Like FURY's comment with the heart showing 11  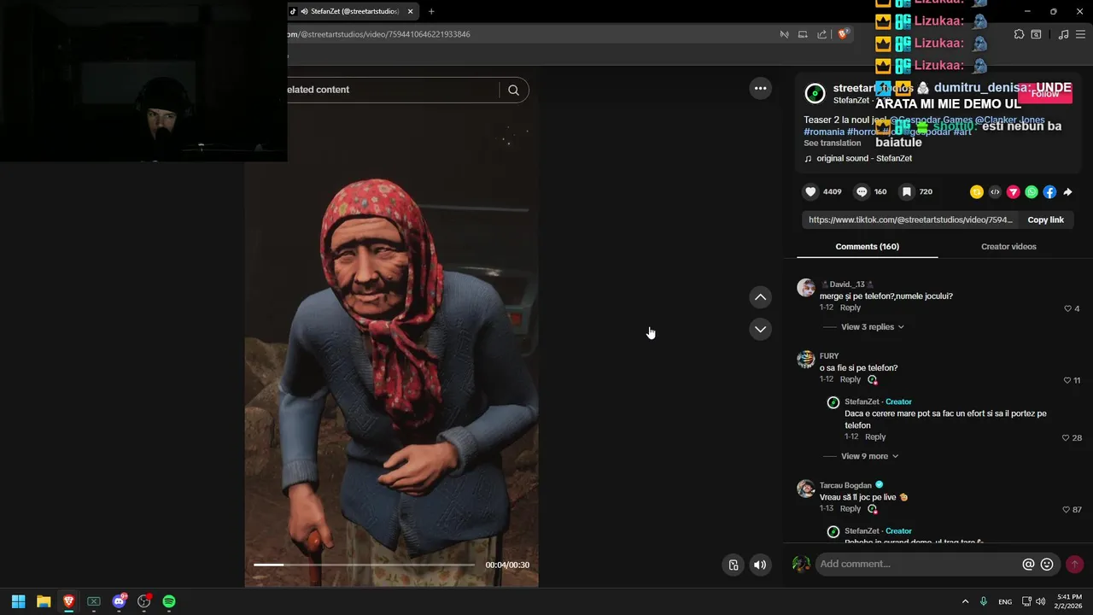(x=1067, y=380)
